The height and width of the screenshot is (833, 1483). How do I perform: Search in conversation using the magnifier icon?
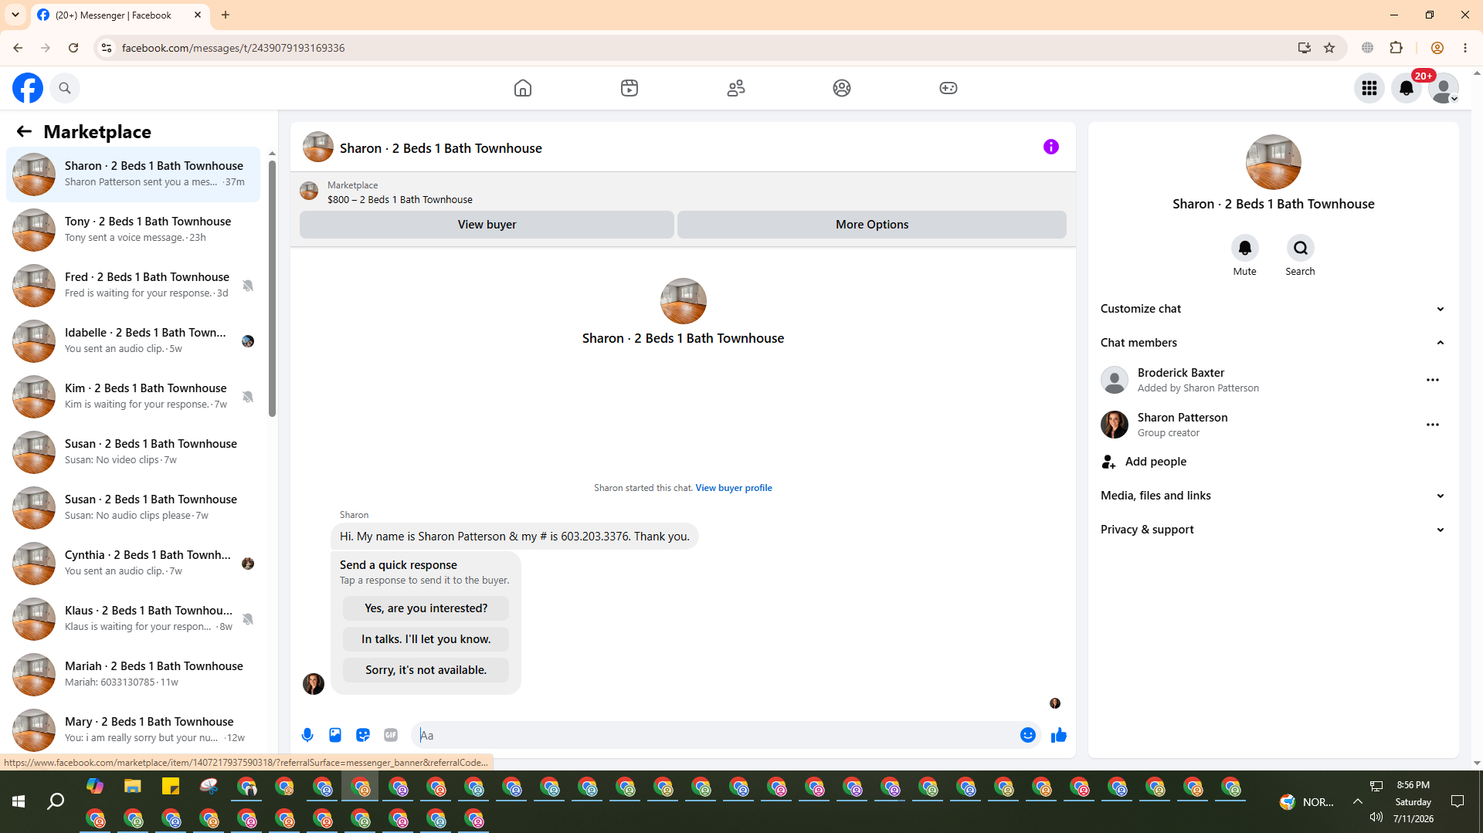pos(1300,248)
